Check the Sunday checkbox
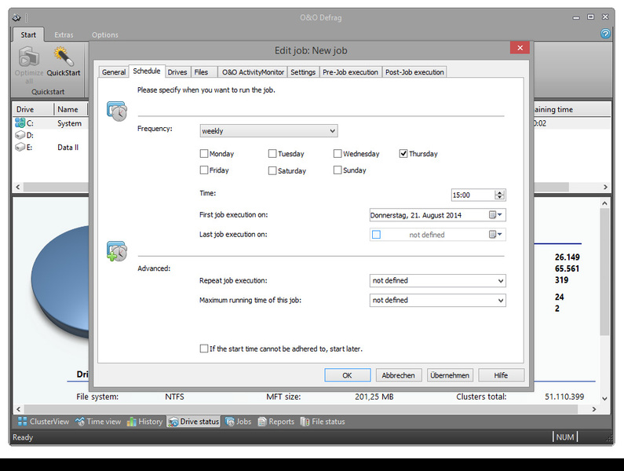This screenshot has height=471, width=624. pos(338,170)
